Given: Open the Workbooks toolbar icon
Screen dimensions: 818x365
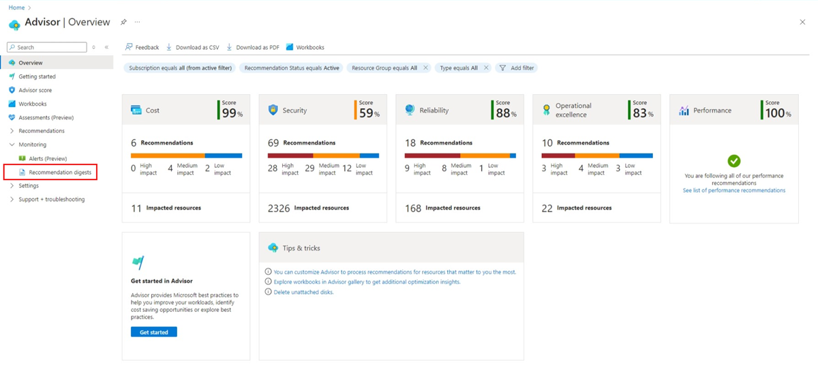Looking at the screenshot, I should tap(290, 47).
